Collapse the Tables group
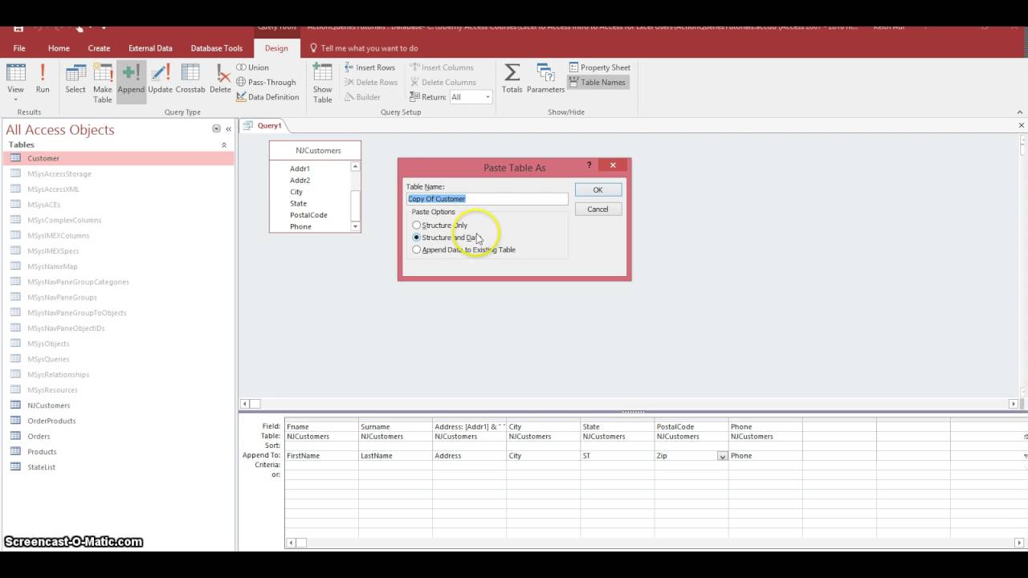The height and width of the screenshot is (578, 1028). click(224, 145)
